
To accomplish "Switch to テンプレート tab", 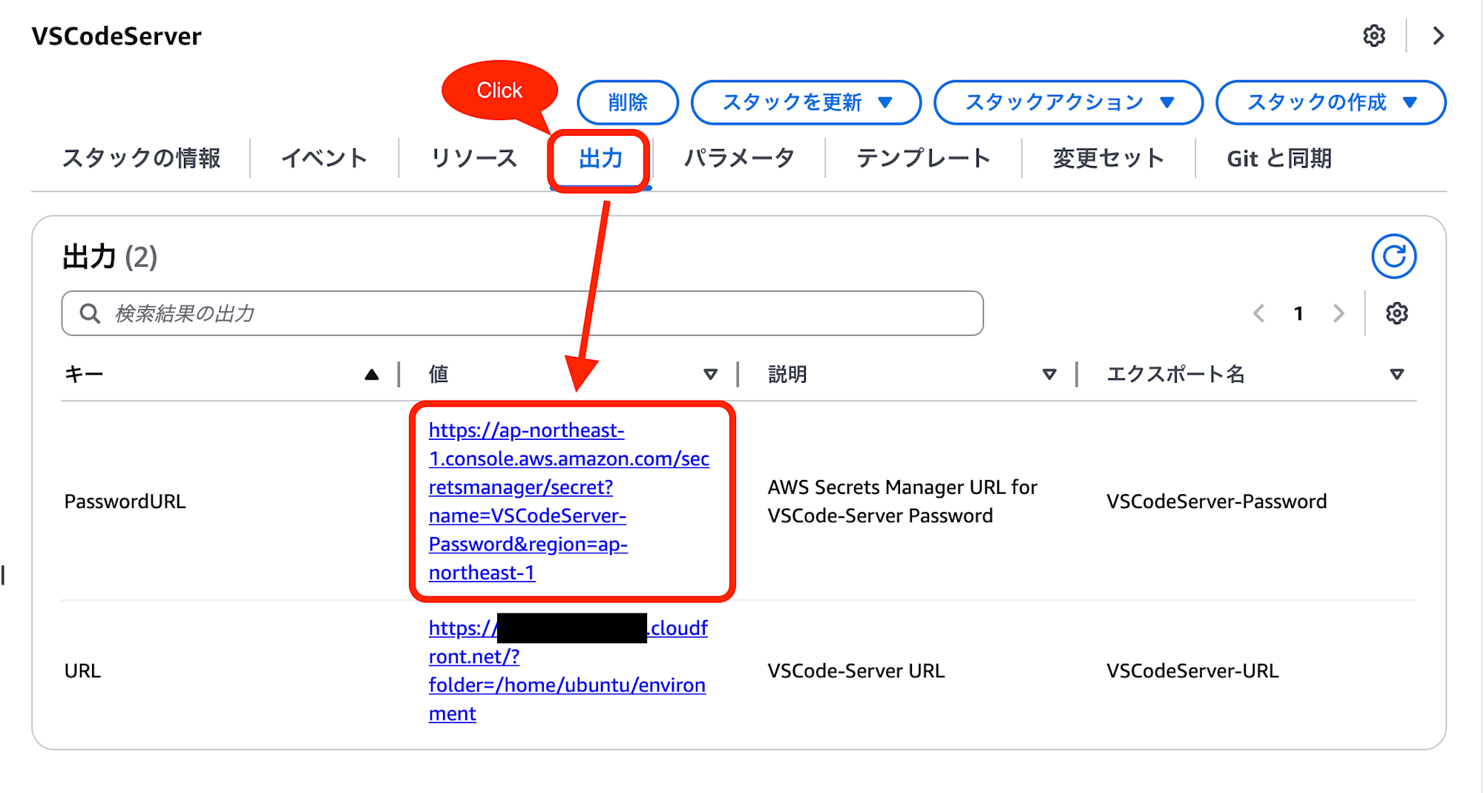I will point(923,158).
